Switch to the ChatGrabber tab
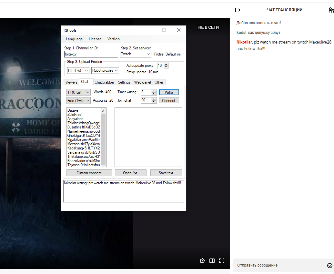Screen dimensions: 334x274 point(104,82)
